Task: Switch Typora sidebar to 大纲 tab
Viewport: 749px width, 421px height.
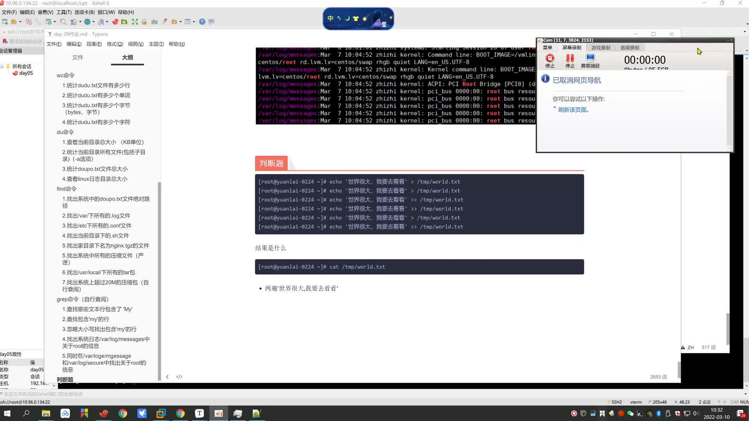Action: tap(128, 57)
